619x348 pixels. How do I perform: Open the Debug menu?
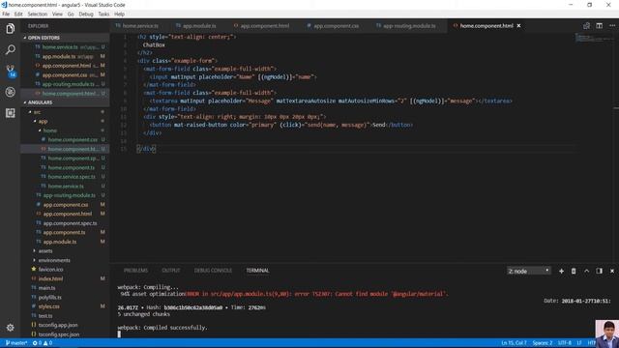click(86, 14)
